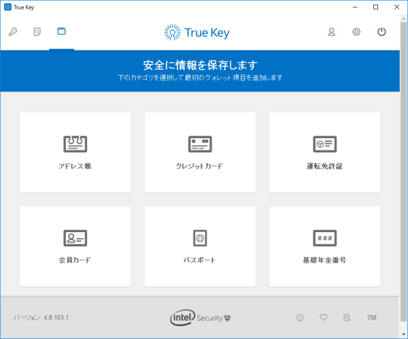408x339 pixels.
Task: Click the 会員カード membership icon
Action: (x=75, y=238)
